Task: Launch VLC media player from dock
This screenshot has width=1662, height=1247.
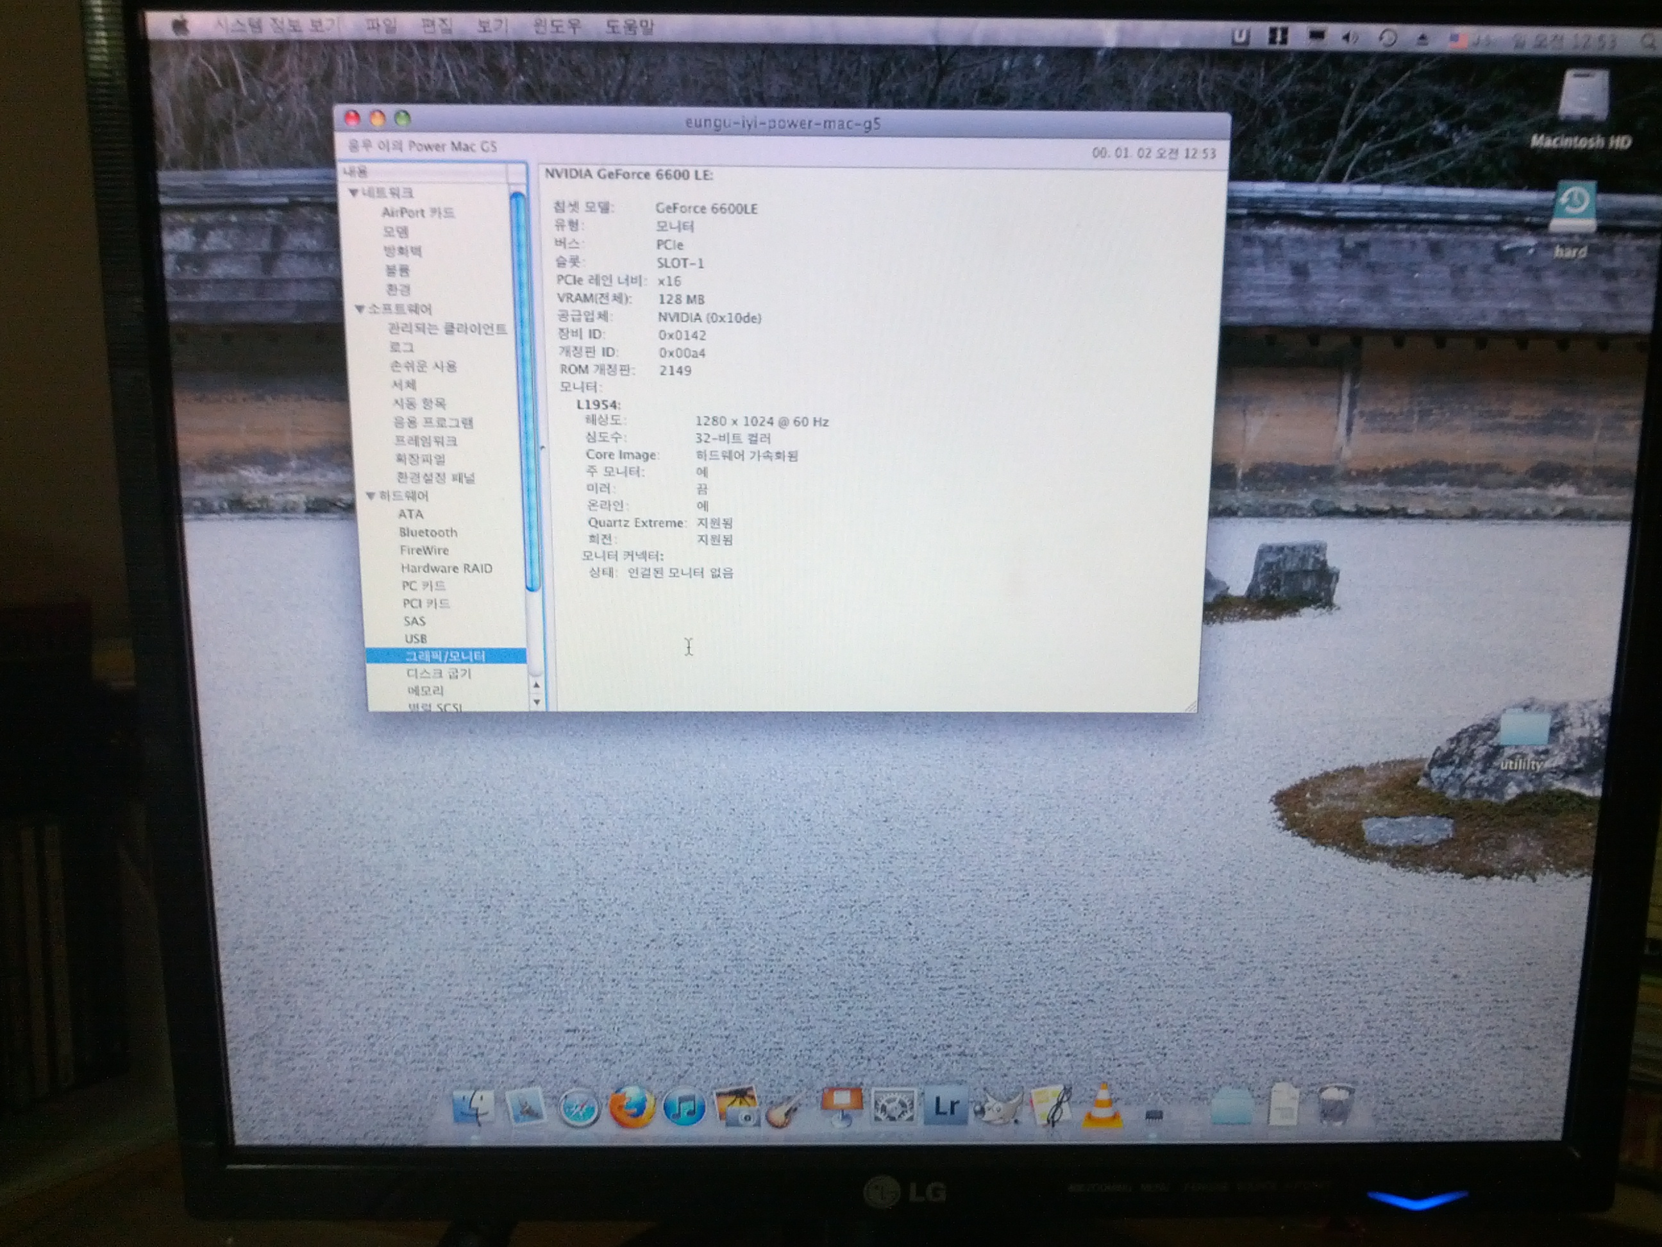Action: tap(1102, 1107)
